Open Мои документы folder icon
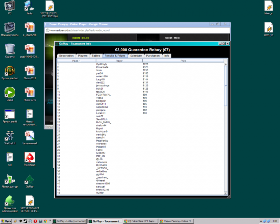Image resolution: width=280 pixels, height=224 pixels. click(10, 29)
